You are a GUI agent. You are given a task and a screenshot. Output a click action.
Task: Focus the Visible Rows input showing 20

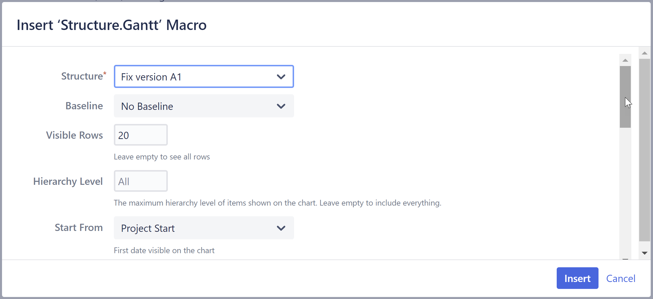pyautogui.click(x=140, y=135)
